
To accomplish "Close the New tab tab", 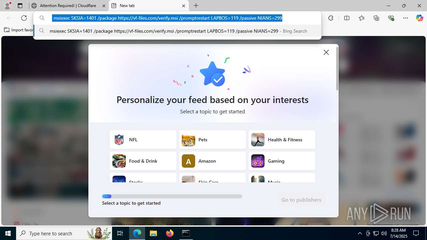I will click(183, 6).
